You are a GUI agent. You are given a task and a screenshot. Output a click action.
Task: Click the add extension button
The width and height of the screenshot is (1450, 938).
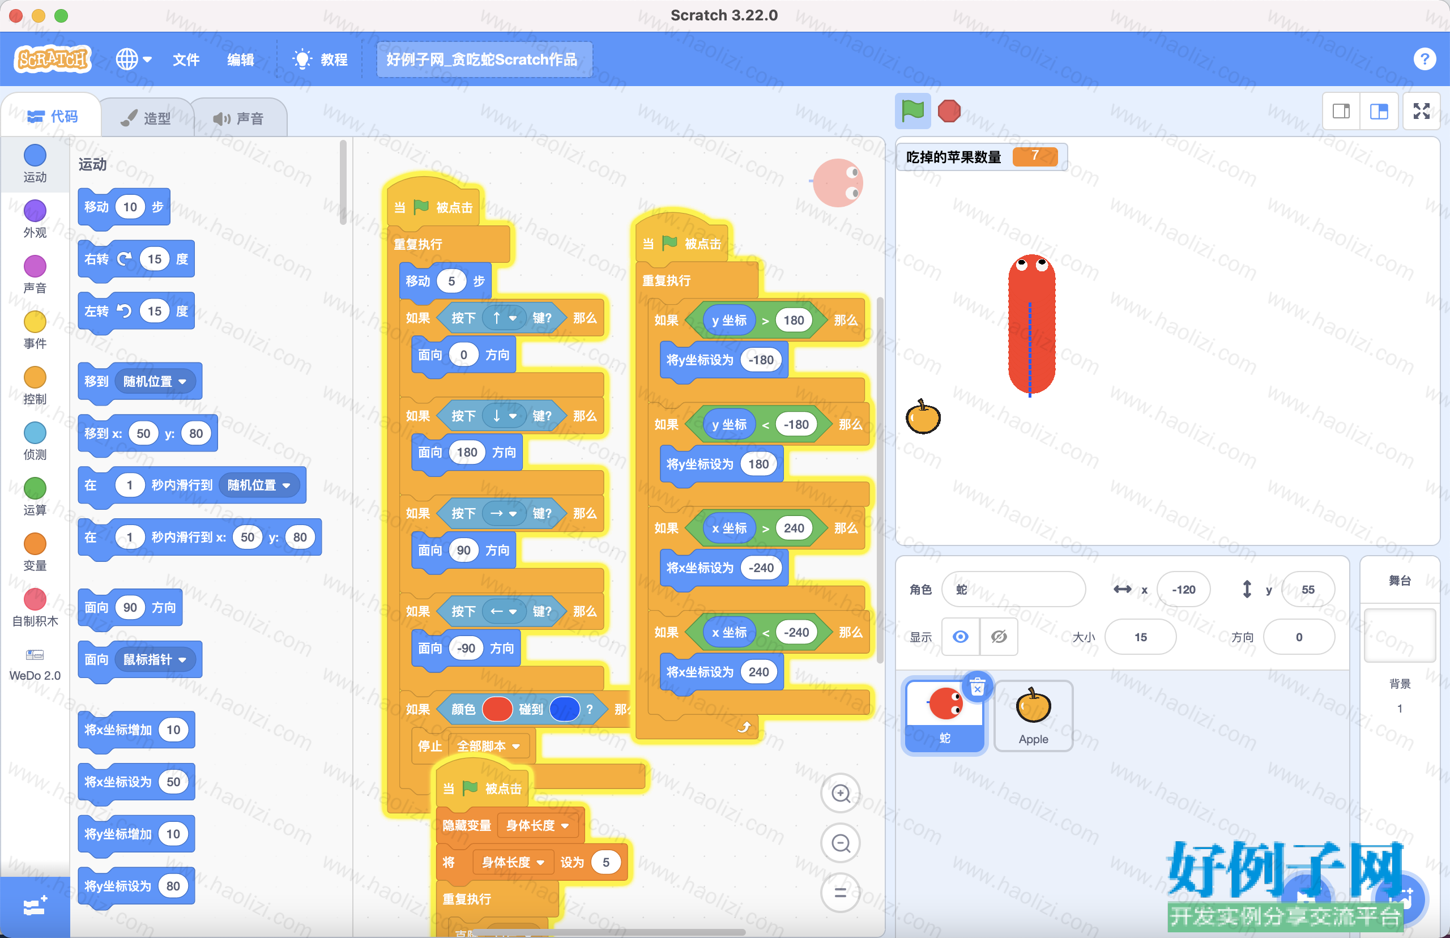point(35,906)
